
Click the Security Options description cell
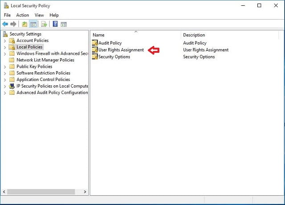pos(199,56)
